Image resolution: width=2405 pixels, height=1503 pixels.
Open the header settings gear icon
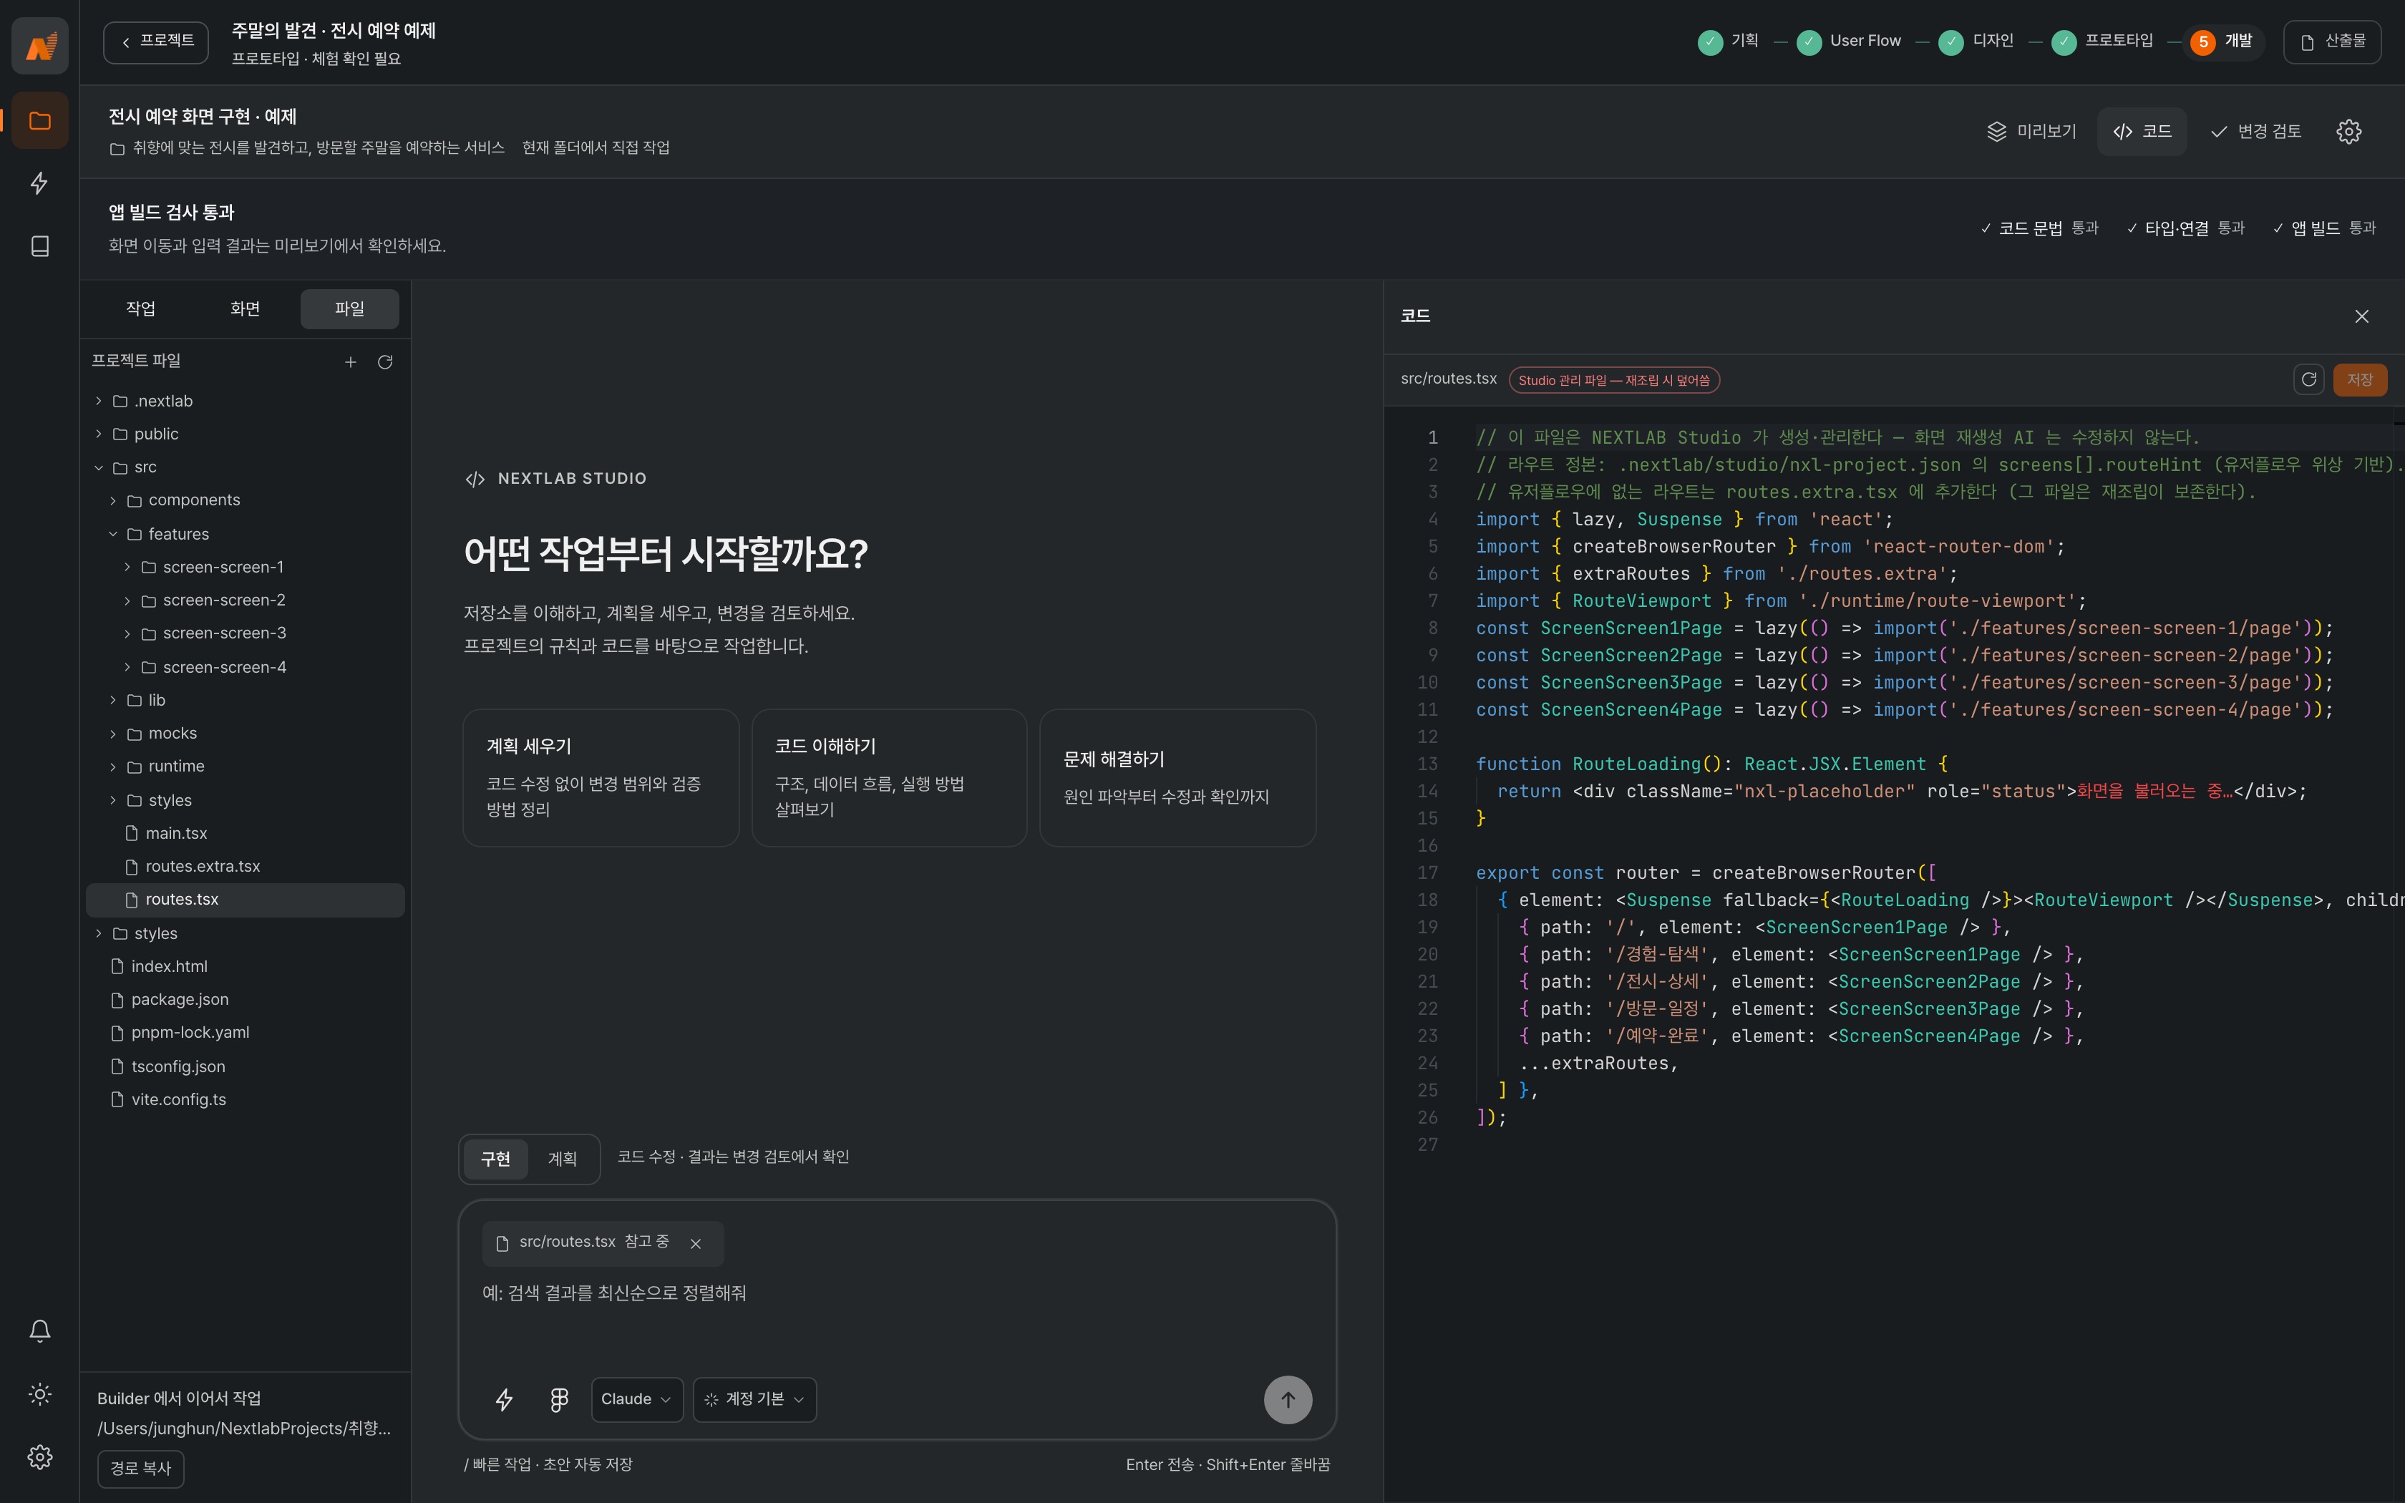(2348, 131)
